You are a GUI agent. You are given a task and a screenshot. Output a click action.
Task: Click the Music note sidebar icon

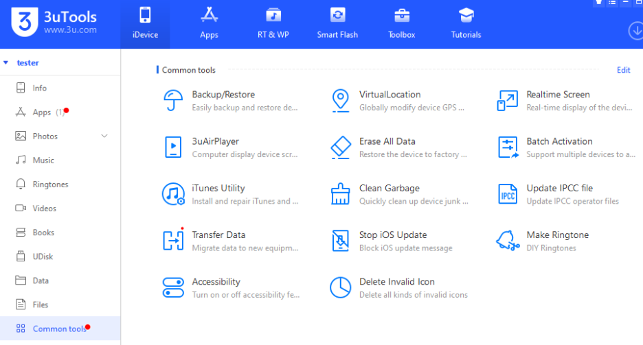coord(21,160)
